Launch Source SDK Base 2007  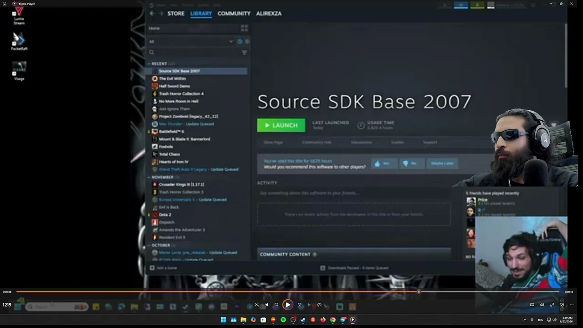(x=281, y=125)
